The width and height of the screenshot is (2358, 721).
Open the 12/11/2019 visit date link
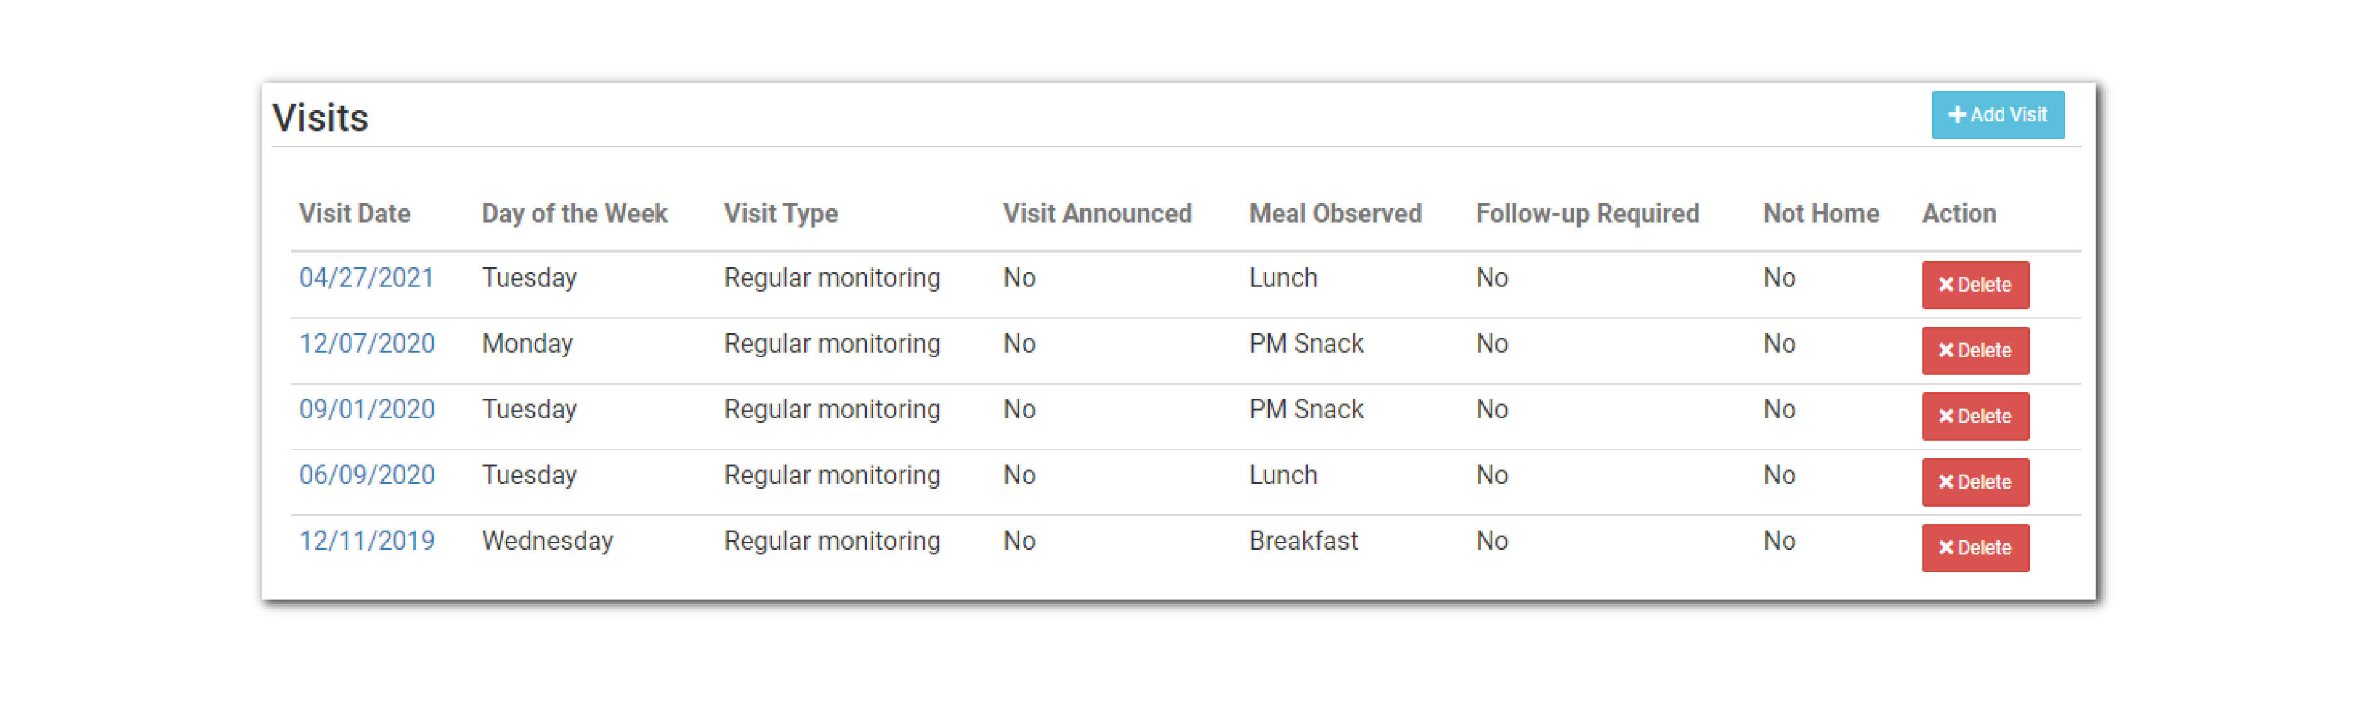[x=366, y=542]
